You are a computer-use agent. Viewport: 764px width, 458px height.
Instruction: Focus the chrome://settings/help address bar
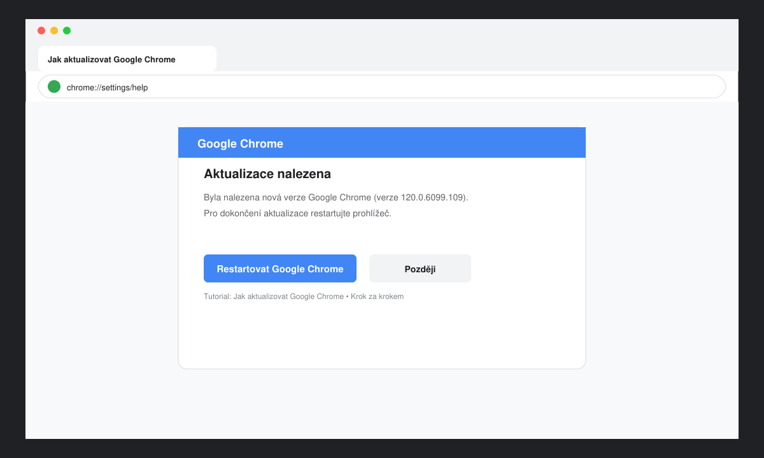(x=382, y=87)
